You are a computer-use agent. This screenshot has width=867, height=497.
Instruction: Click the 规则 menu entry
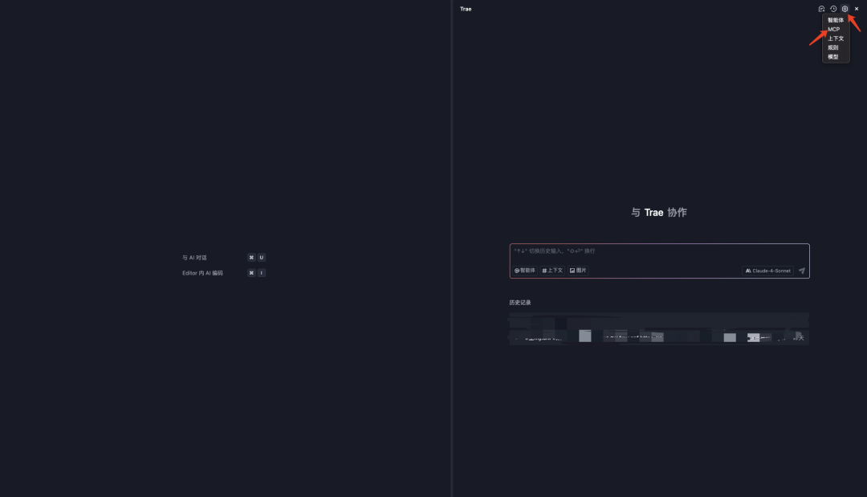(x=835, y=47)
